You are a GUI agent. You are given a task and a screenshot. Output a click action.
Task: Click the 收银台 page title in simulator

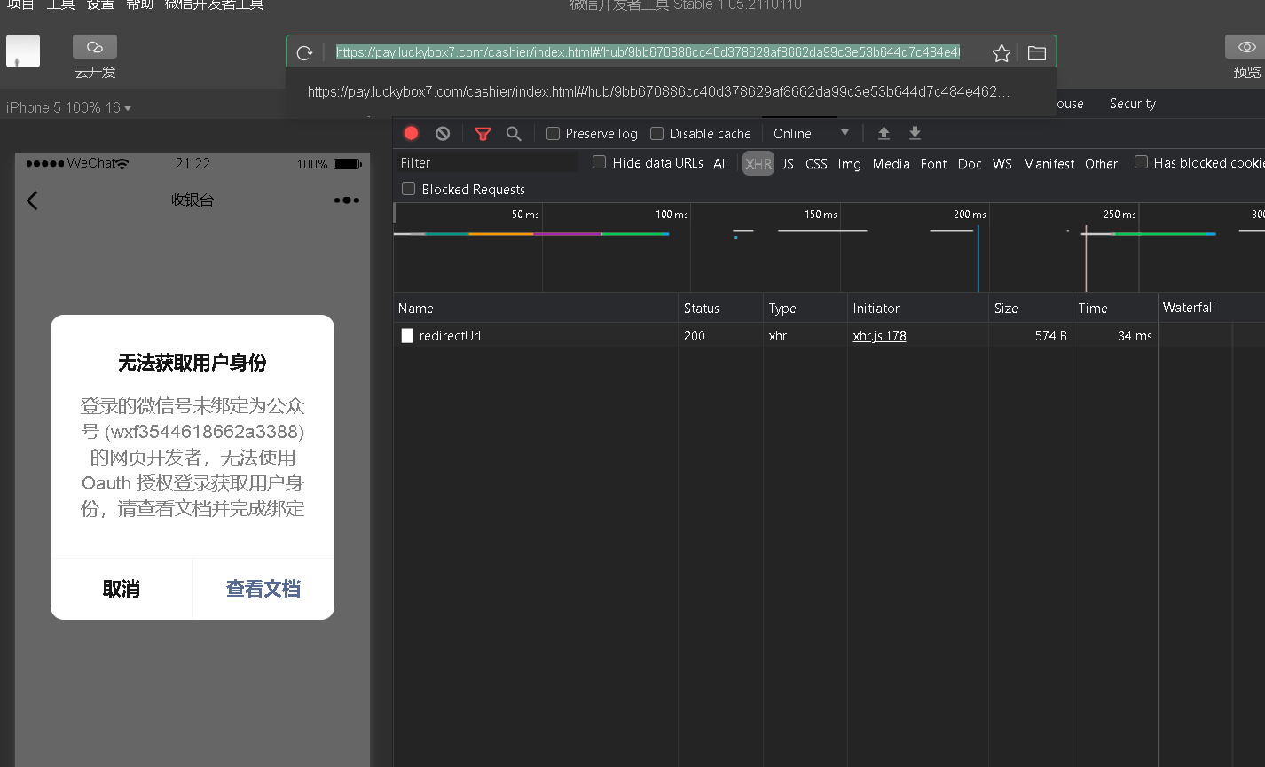(192, 200)
